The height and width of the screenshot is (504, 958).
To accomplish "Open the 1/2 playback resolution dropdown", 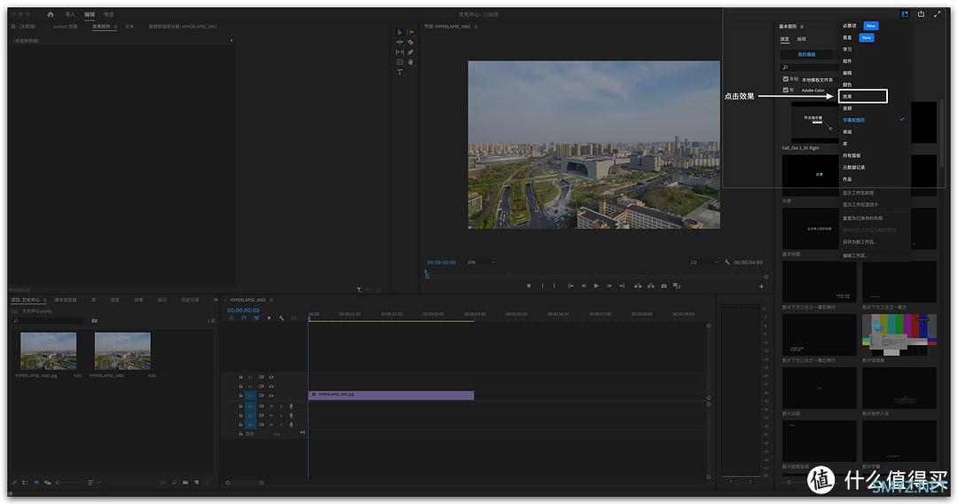I will pos(703,262).
